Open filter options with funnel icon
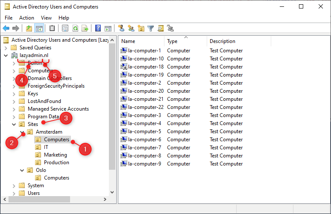The height and width of the screenshot is (214, 331). pyautogui.click(x=150, y=28)
